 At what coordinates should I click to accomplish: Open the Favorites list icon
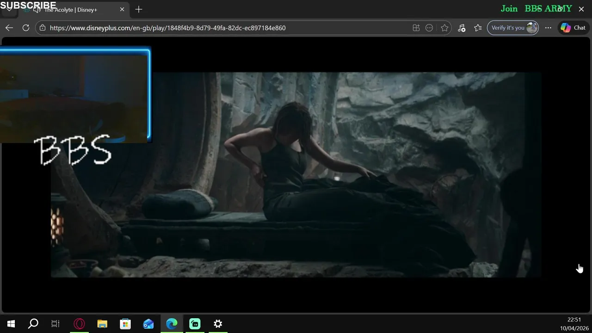(478, 28)
